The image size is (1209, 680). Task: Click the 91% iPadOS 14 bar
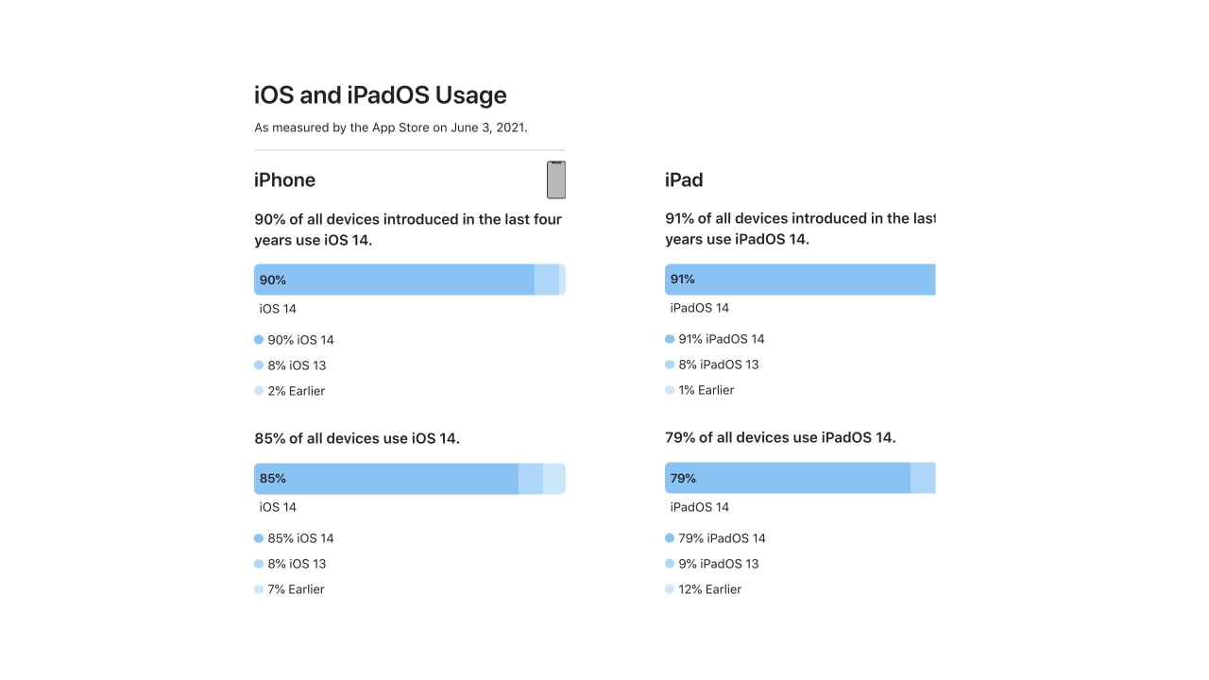[x=800, y=280]
